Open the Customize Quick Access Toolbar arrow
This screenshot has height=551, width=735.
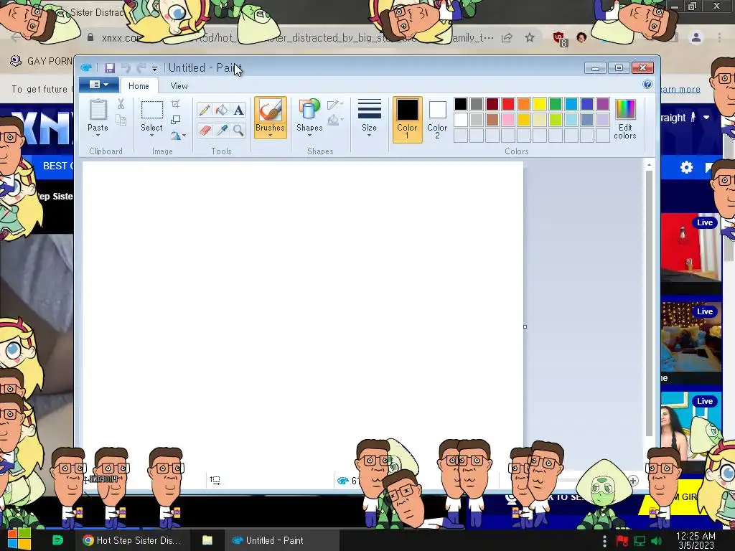click(154, 68)
